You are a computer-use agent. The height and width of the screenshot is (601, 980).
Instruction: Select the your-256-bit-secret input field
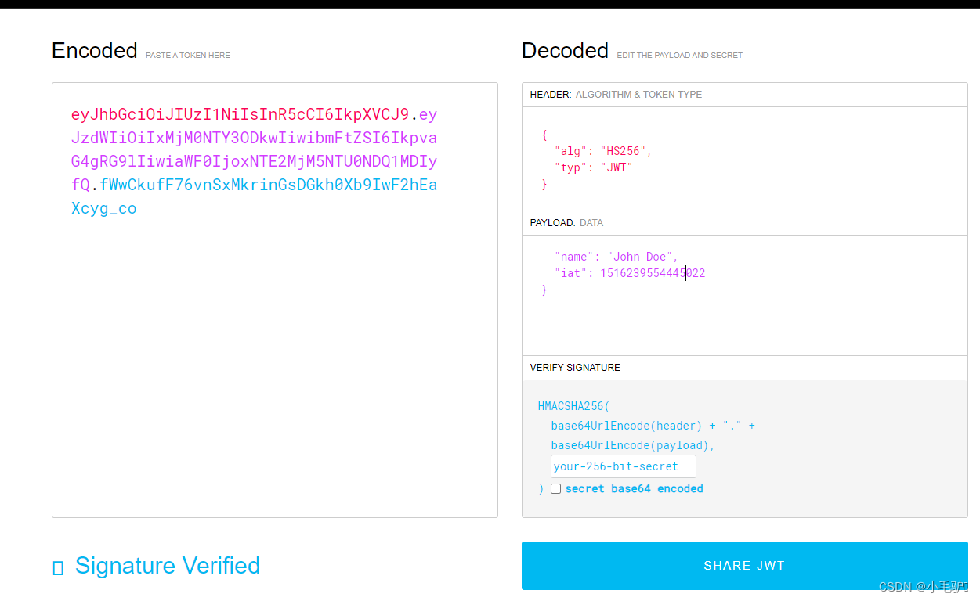pyautogui.click(x=623, y=466)
